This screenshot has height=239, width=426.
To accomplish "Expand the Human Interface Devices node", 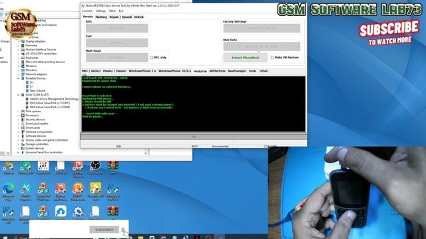I will [19, 50].
